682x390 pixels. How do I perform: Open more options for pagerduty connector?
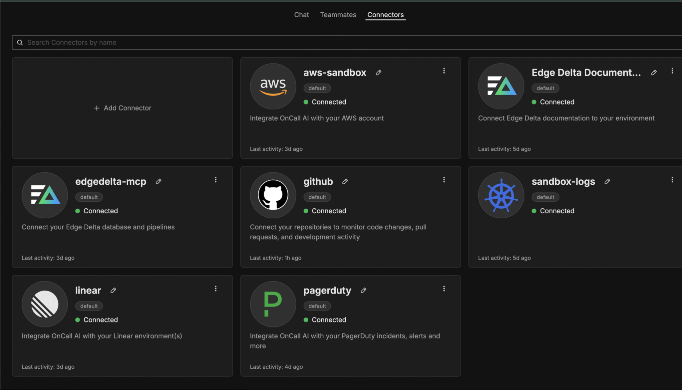click(x=444, y=289)
